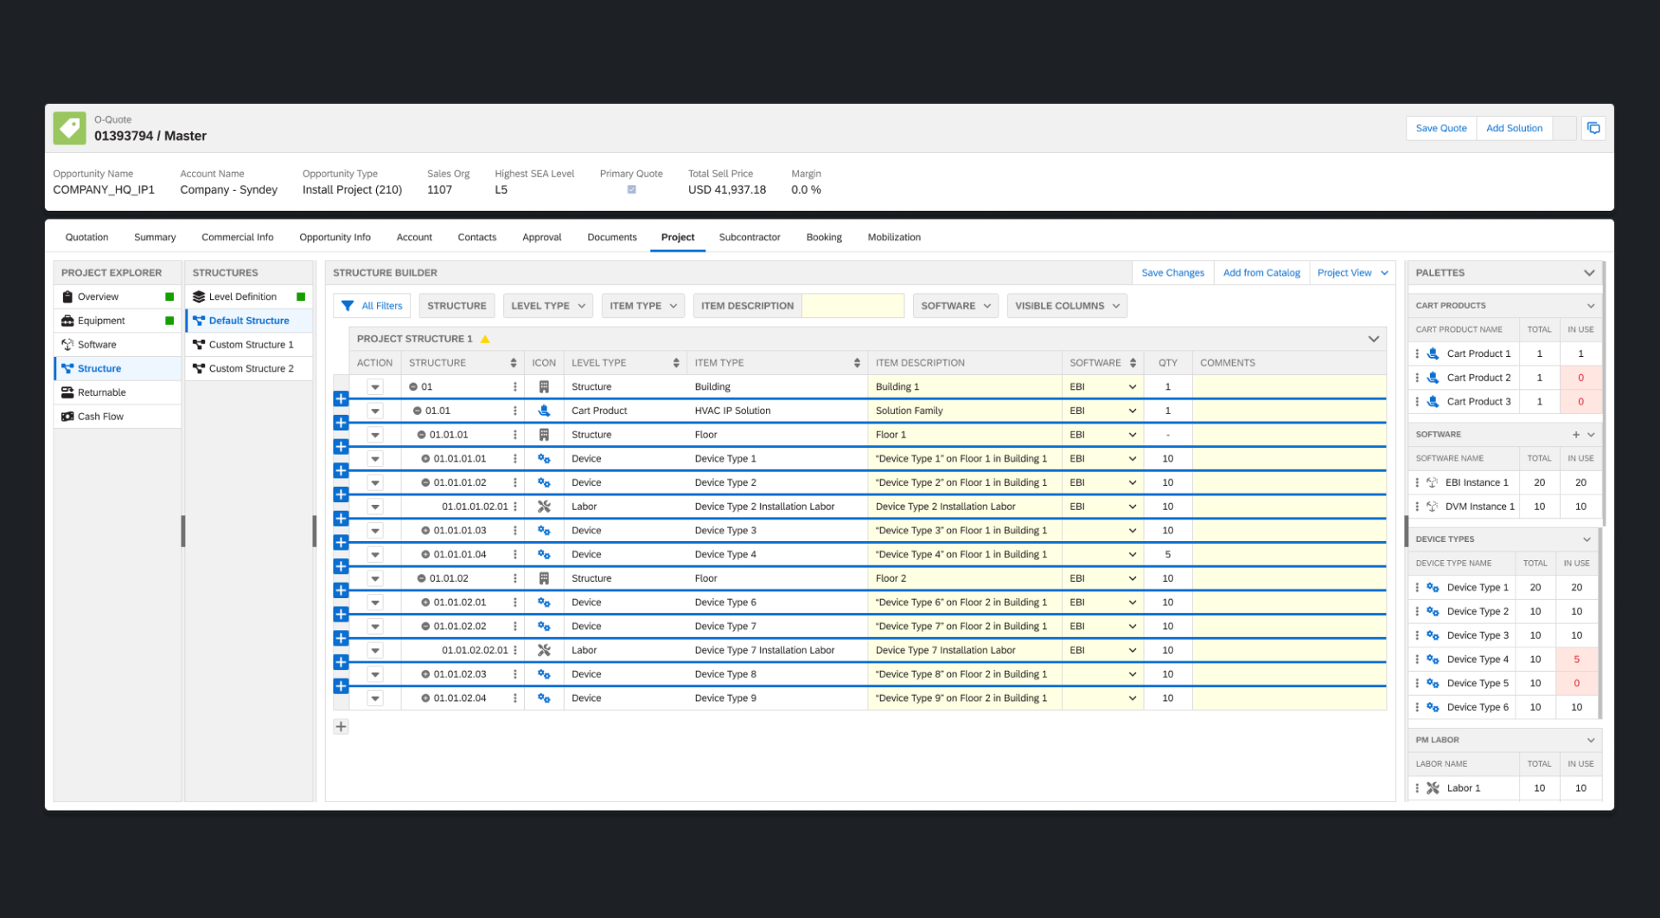Click the building icon in row 01

click(544, 387)
